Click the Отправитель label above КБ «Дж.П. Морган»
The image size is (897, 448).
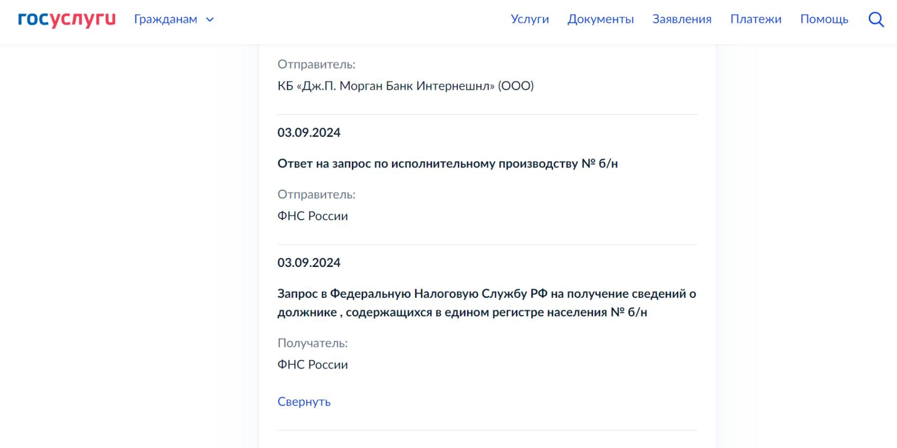pos(316,64)
